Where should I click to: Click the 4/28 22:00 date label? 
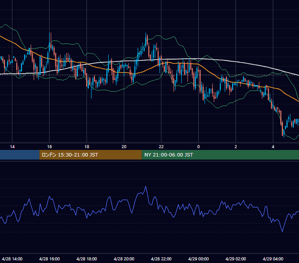click(161, 259)
